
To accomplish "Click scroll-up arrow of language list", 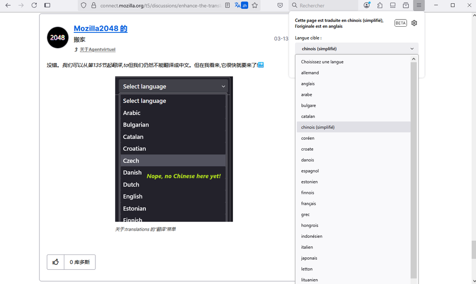I will [x=414, y=59].
